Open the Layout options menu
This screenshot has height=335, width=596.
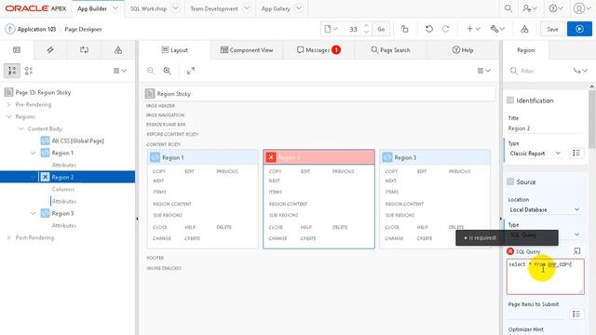tap(484, 71)
